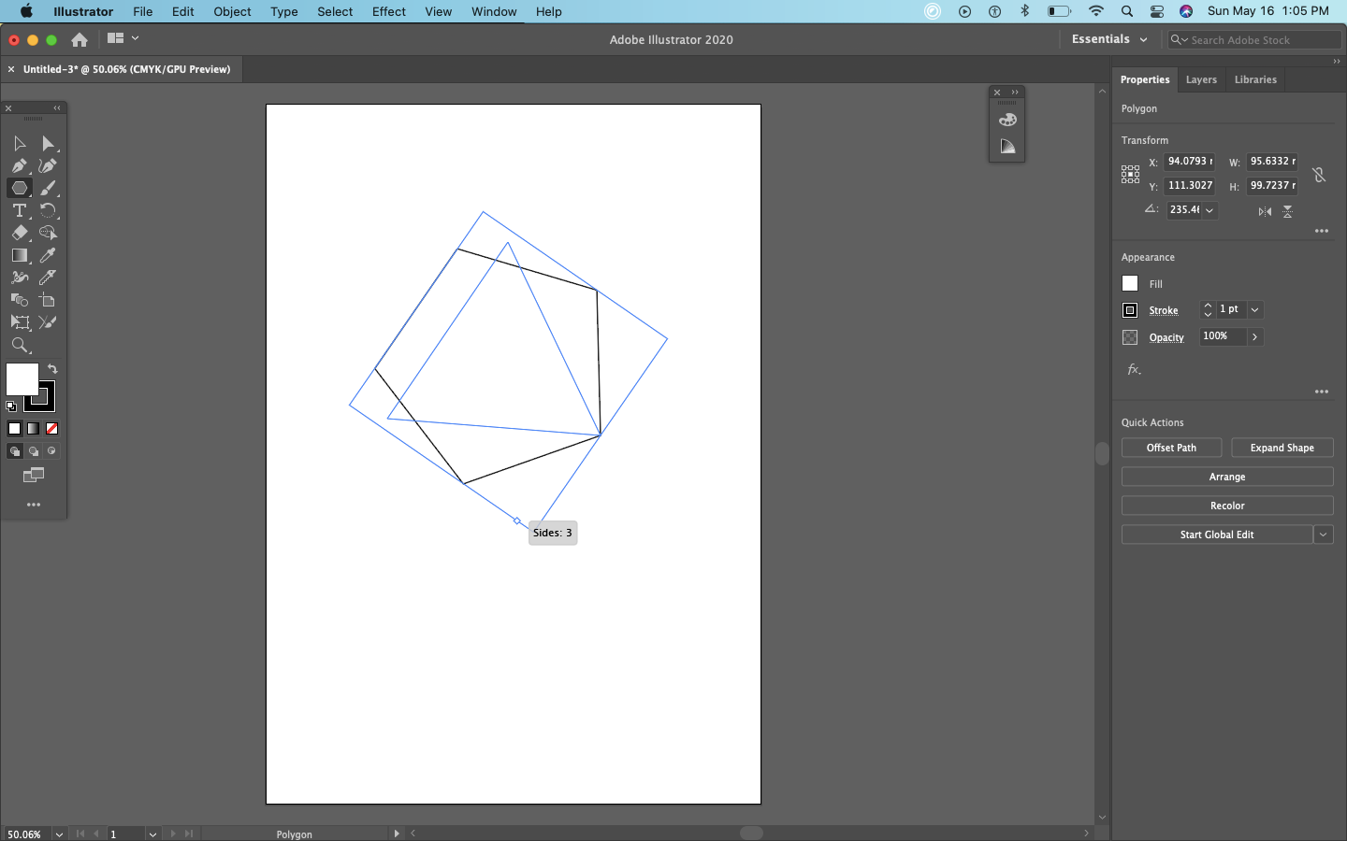Pick the Eyedropper tool
Image resolution: width=1347 pixels, height=841 pixels.
click(x=48, y=255)
